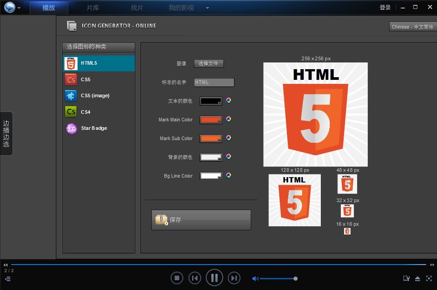Expand the arrow next to 我的影视
Screen dimensions: 437x290
[x=207, y=8]
